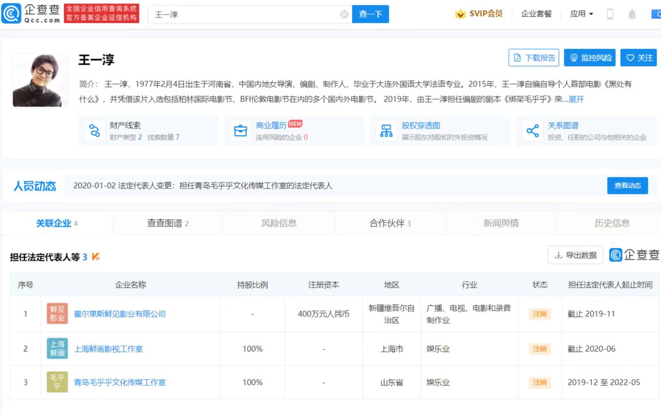This screenshot has height=415, width=661.
Task: Click 担任法定代表人起止时间 column header
Action: (x=610, y=285)
